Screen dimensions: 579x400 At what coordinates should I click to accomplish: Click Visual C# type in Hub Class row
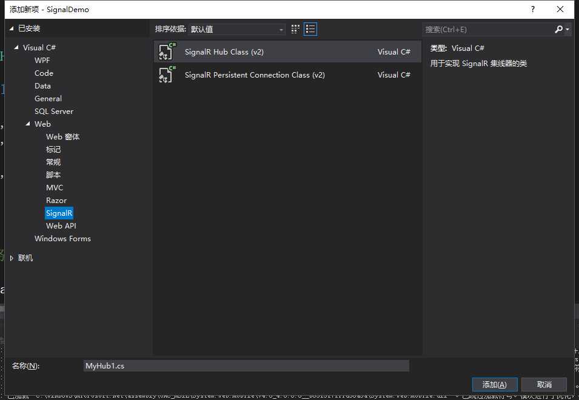click(393, 52)
